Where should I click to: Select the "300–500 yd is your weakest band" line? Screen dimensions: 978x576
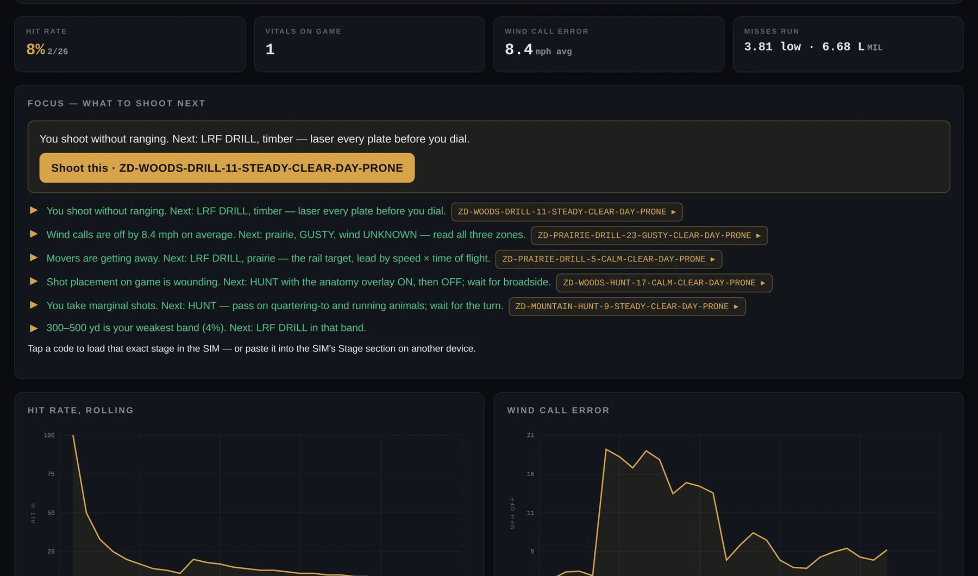tap(206, 328)
